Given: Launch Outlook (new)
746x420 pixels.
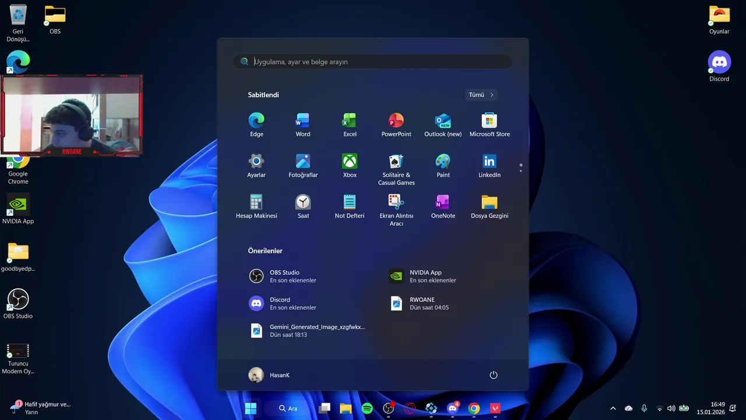Looking at the screenshot, I should [x=443, y=125].
